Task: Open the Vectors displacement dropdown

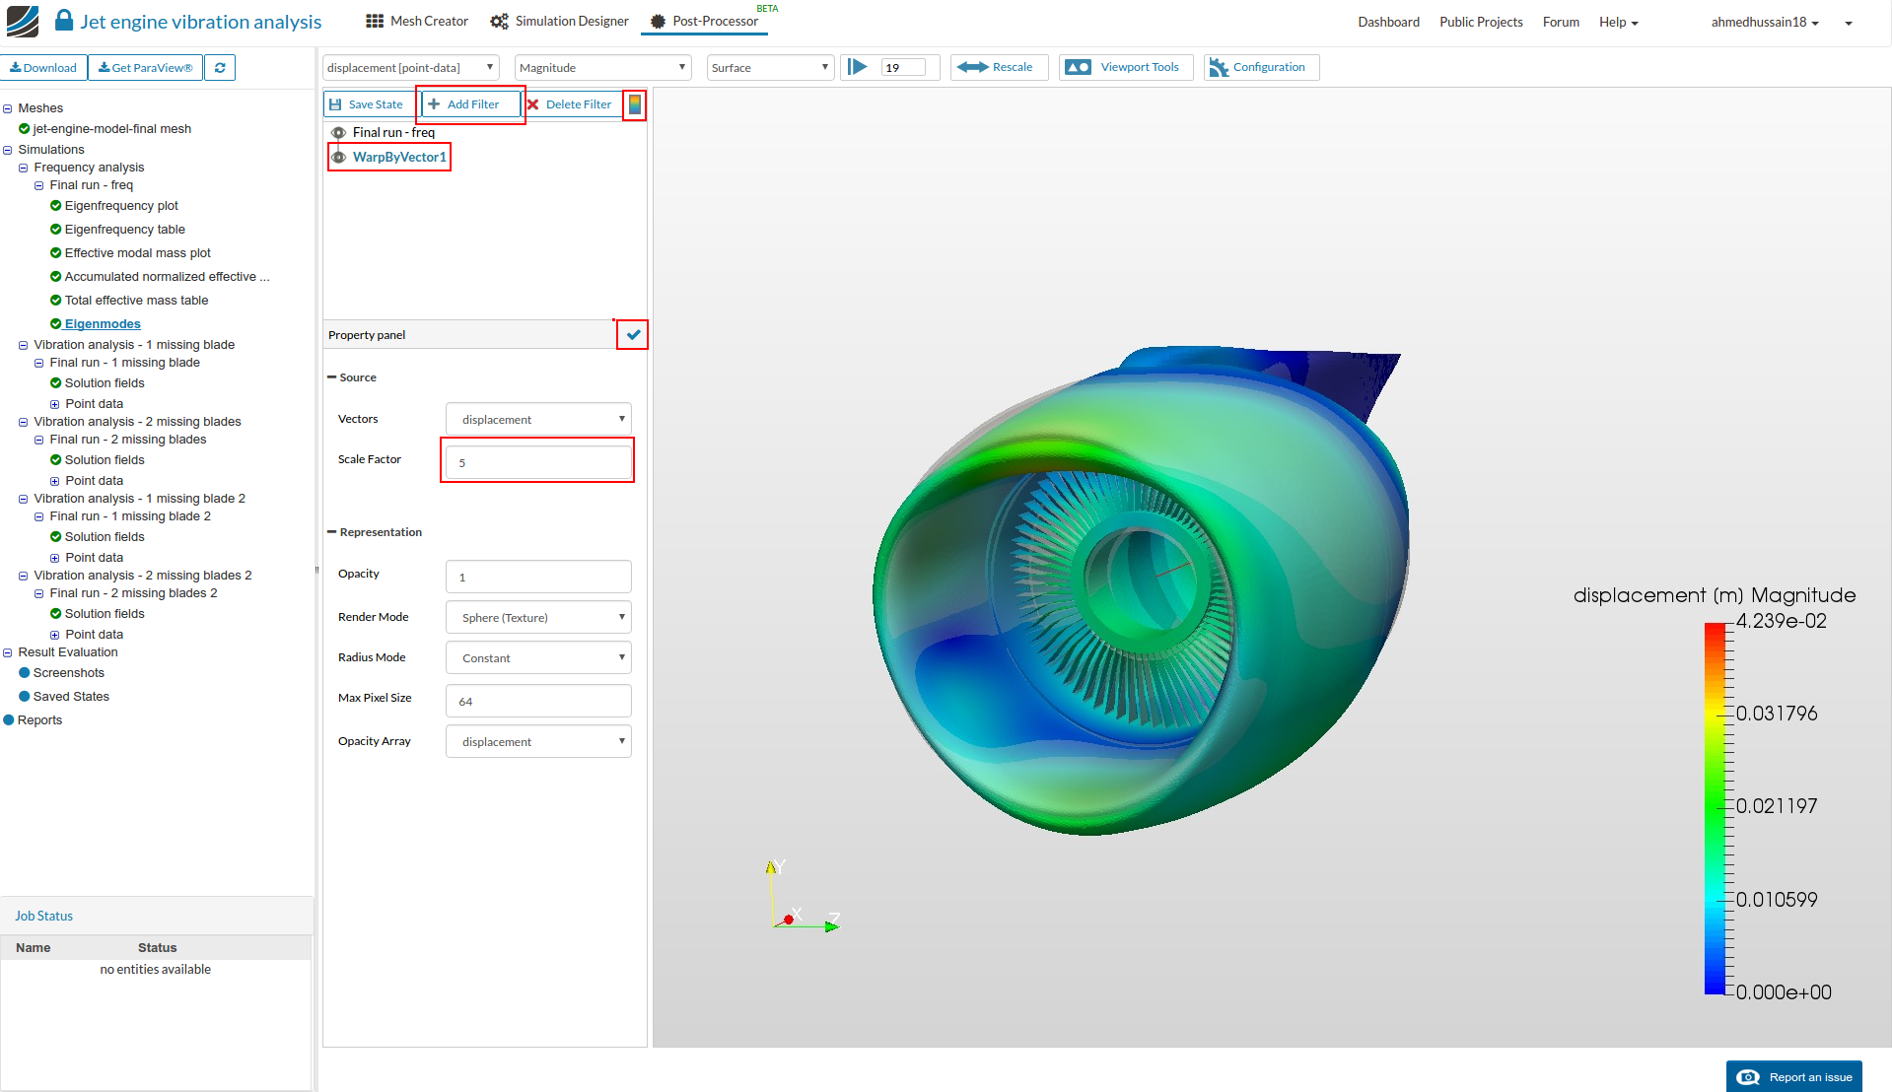Action: (x=538, y=420)
